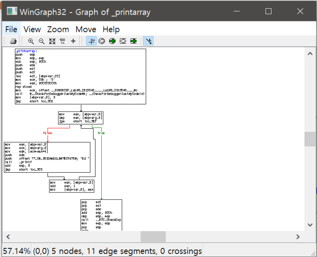Click the red "false" edge label
Screen dimensions: 317x257
pyautogui.click(x=48, y=133)
